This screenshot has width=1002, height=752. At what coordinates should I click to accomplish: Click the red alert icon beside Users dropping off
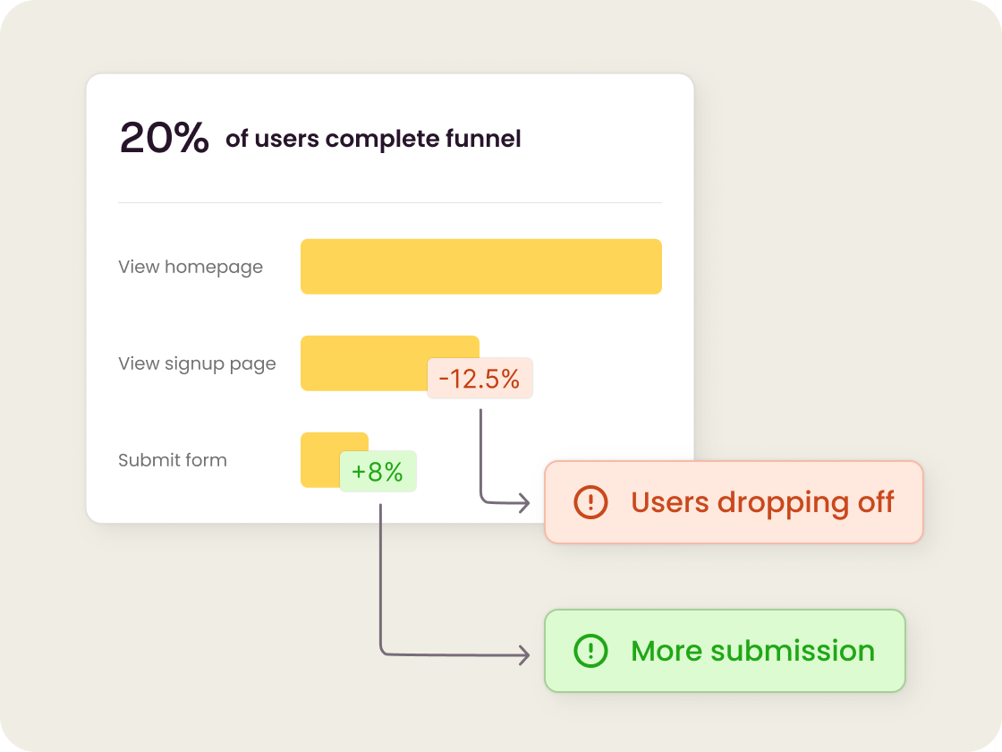[590, 502]
